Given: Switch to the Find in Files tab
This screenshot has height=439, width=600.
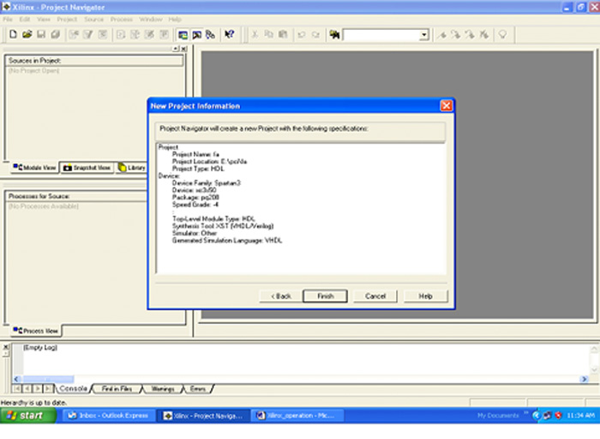Looking at the screenshot, I should pos(117,389).
